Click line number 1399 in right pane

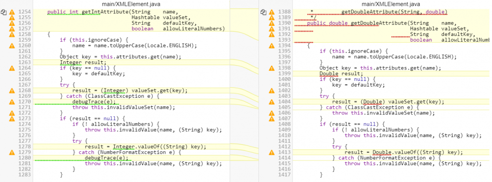[x=284, y=74]
